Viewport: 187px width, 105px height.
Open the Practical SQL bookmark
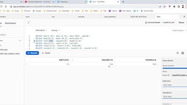(147, 11)
